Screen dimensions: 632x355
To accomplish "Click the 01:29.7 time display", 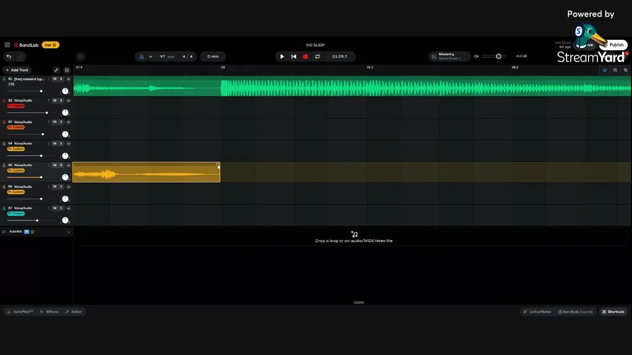I will click(x=340, y=57).
